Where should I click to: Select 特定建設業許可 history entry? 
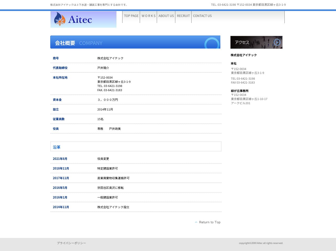coord(108,168)
